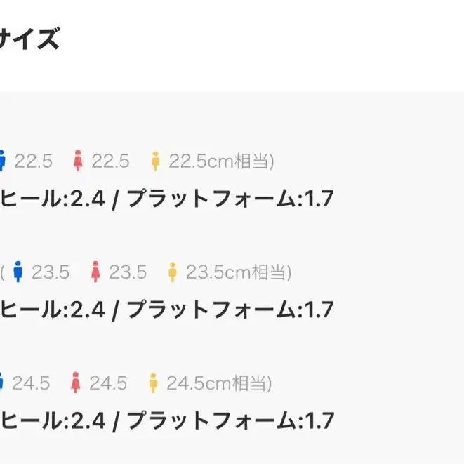Click the blue male icon in 22.5 row

point(2,161)
